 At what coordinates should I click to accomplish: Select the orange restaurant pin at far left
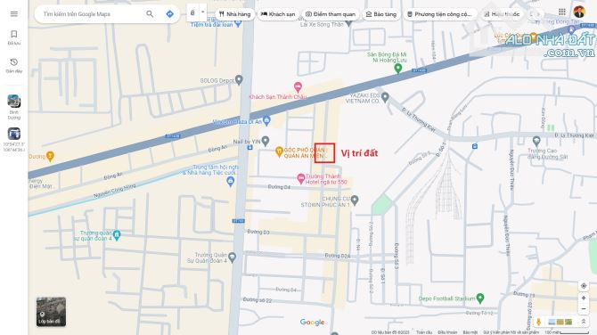50,156
